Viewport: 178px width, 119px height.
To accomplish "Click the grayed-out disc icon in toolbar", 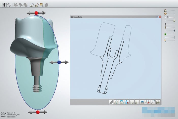I will tap(9, 5).
